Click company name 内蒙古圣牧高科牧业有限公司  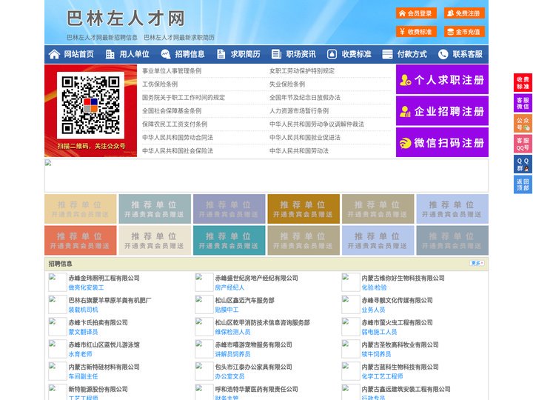click(x=400, y=344)
